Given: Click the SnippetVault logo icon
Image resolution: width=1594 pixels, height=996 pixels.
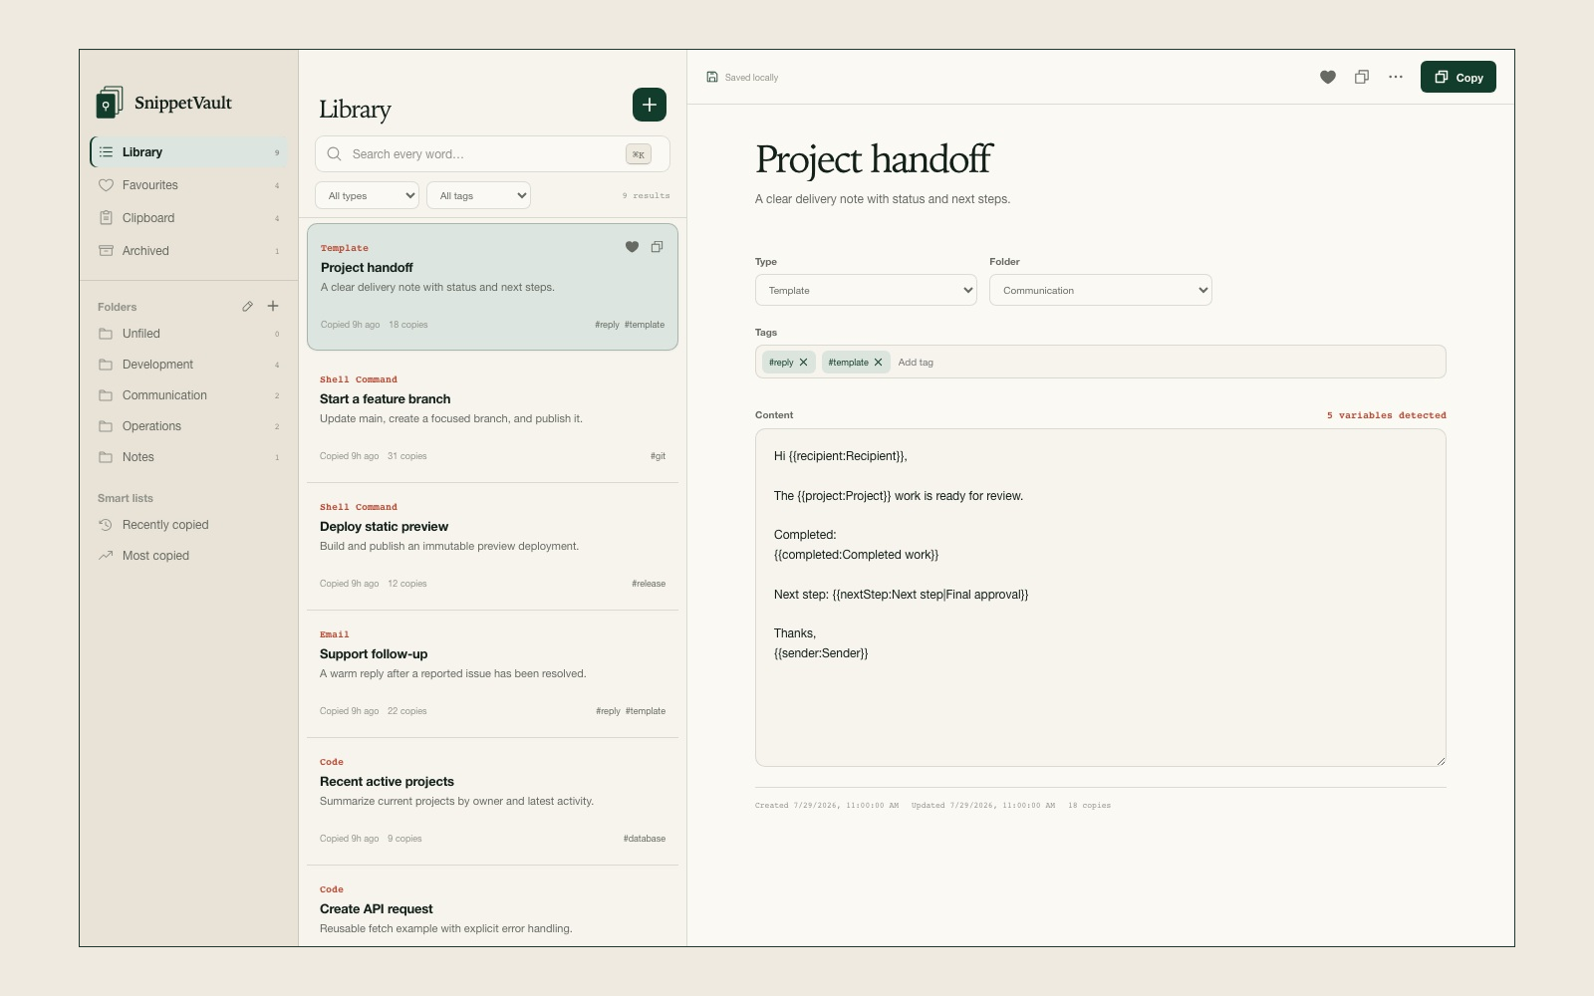Looking at the screenshot, I should tap(110, 102).
